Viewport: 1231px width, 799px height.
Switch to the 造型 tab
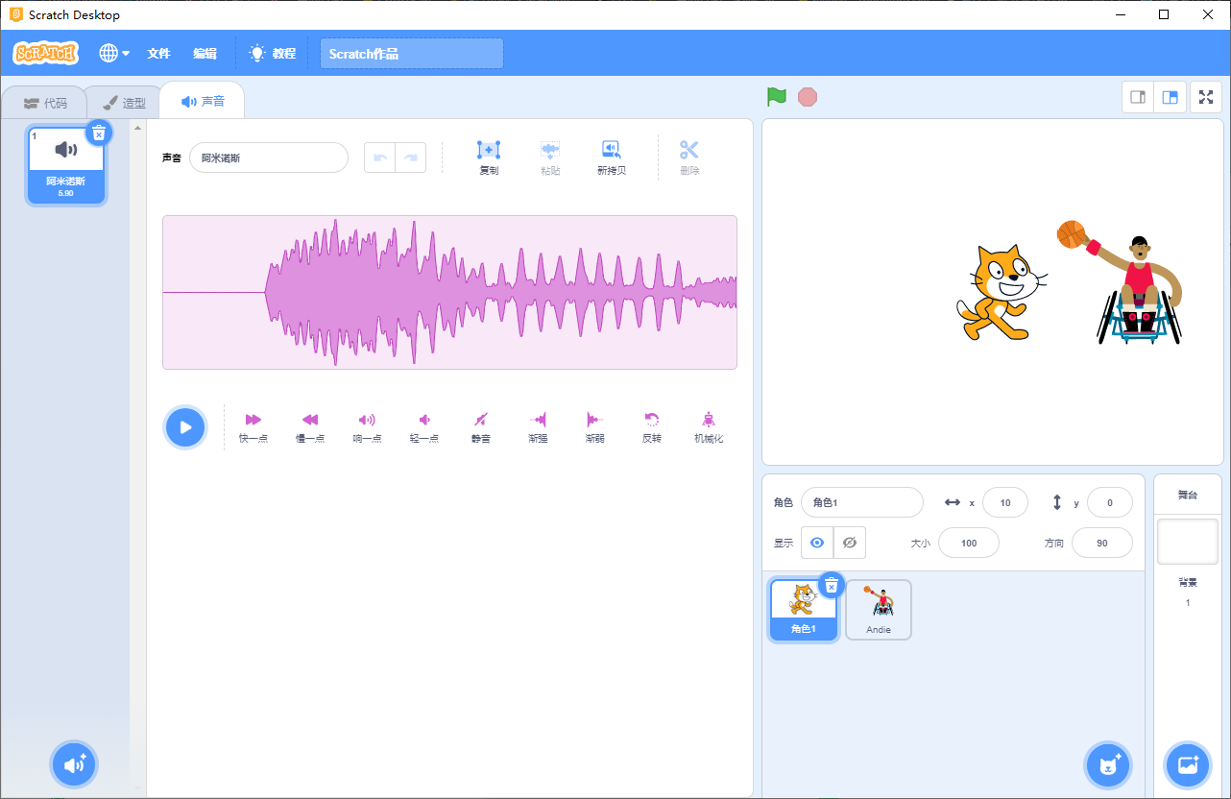pyautogui.click(x=125, y=103)
